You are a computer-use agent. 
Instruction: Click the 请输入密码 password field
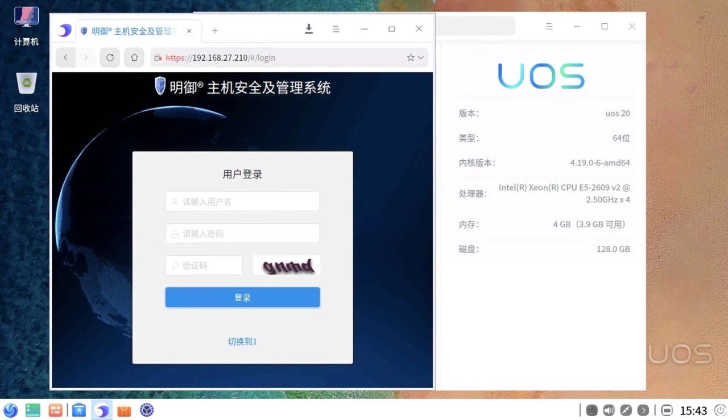tap(242, 234)
